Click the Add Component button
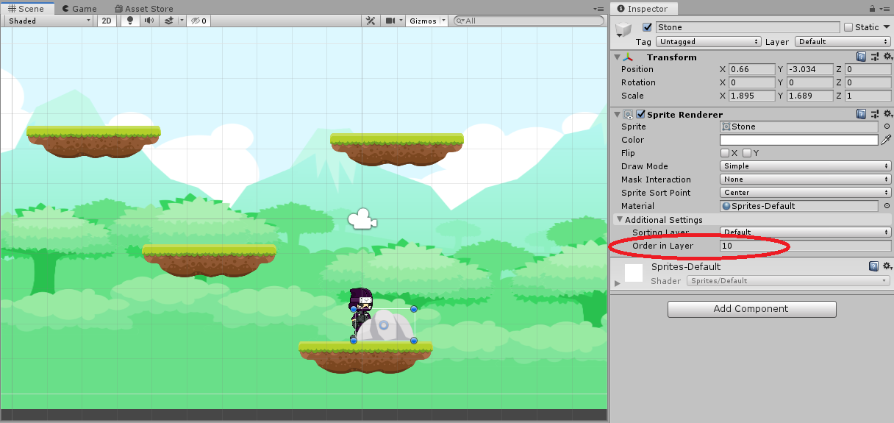 click(x=751, y=309)
